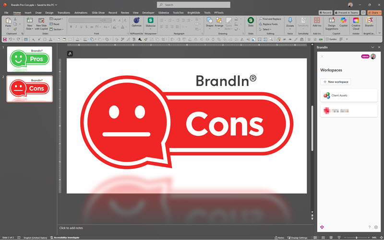The width and height of the screenshot is (384, 240).
Task: Click the NXPowerLite Optimize icon
Action: click(137, 21)
